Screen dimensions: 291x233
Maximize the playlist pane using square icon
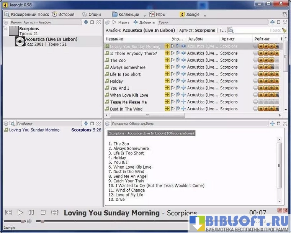(x=92, y=124)
